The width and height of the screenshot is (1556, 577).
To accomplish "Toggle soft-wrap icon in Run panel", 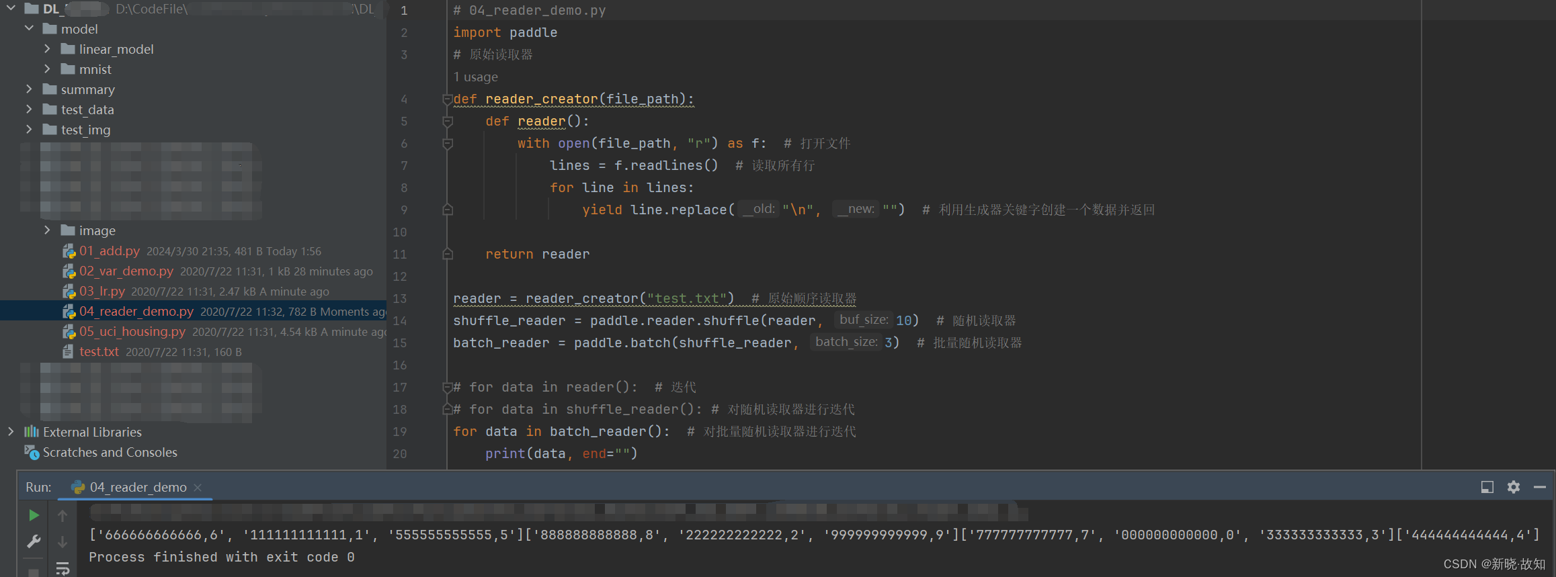I will point(63,568).
